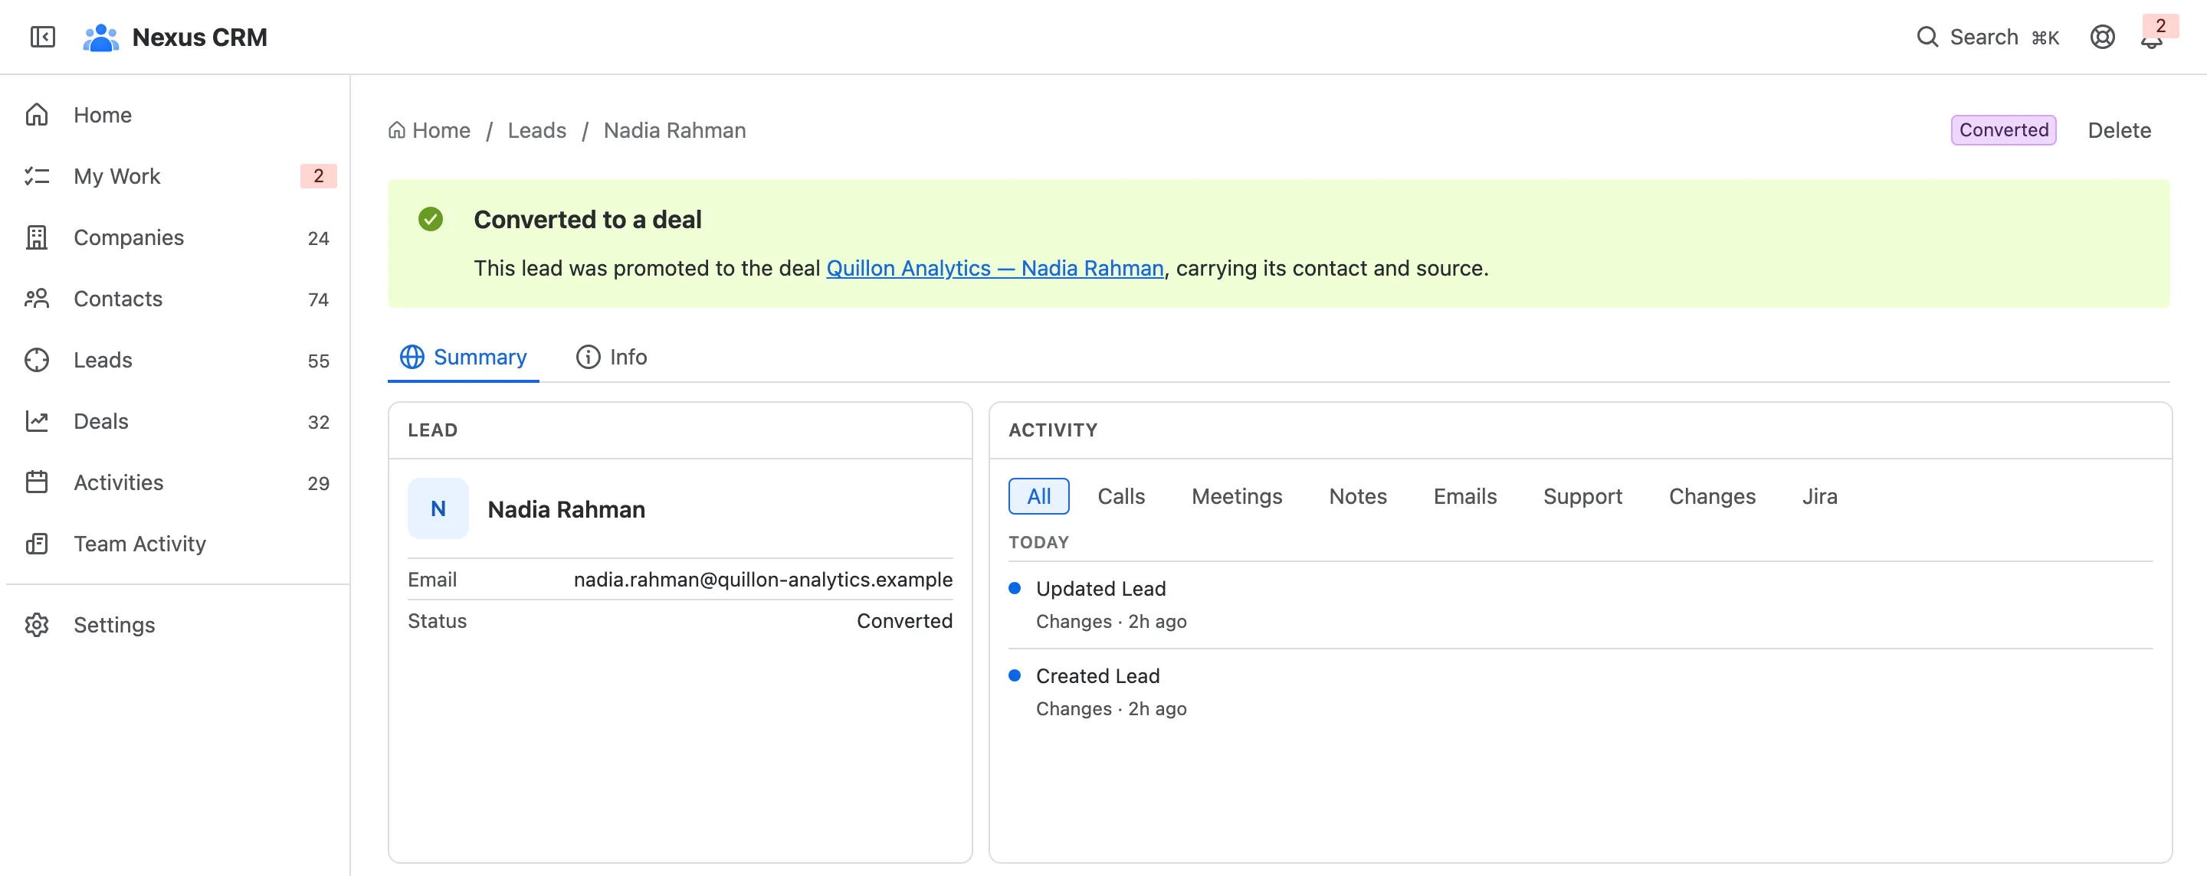Click the Team Activity icon
Screen dimensions: 2207x876
pyautogui.click(x=37, y=543)
